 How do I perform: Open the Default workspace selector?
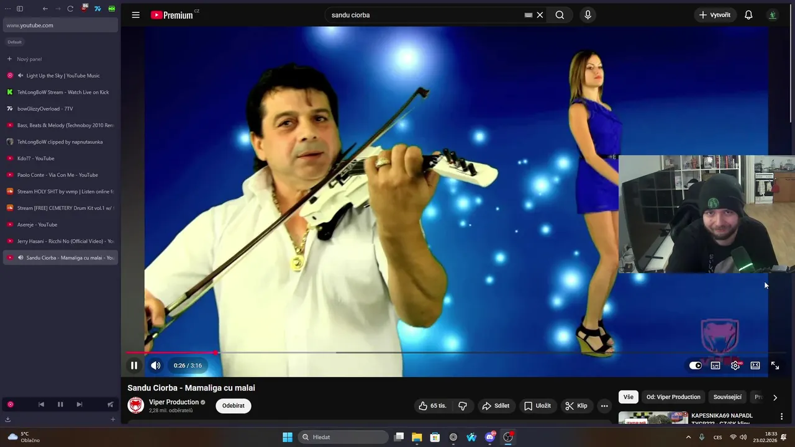(x=14, y=42)
